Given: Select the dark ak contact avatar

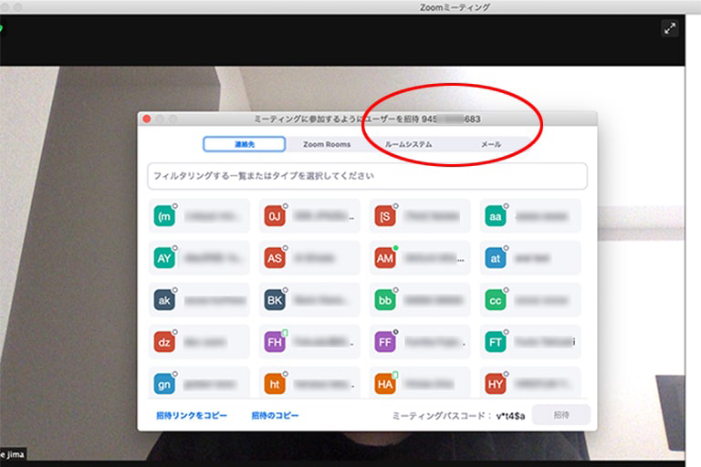Looking at the screenshot, I should tap(164, 300).
